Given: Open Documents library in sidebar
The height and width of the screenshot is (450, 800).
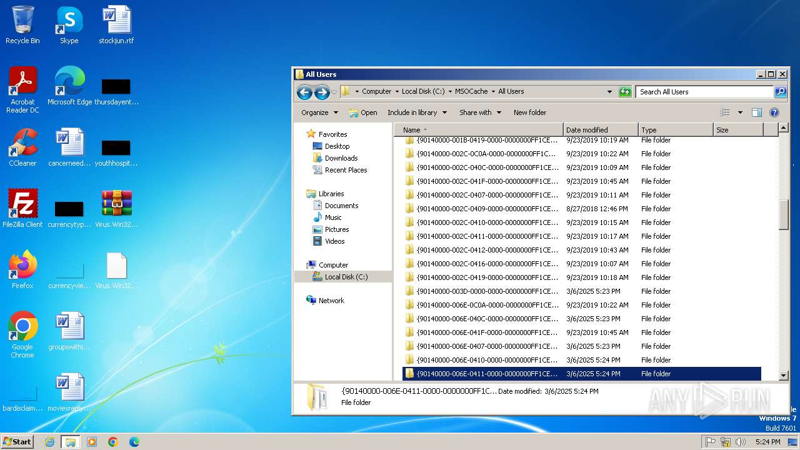Looking at the screenshot, I should click(336, 206).
